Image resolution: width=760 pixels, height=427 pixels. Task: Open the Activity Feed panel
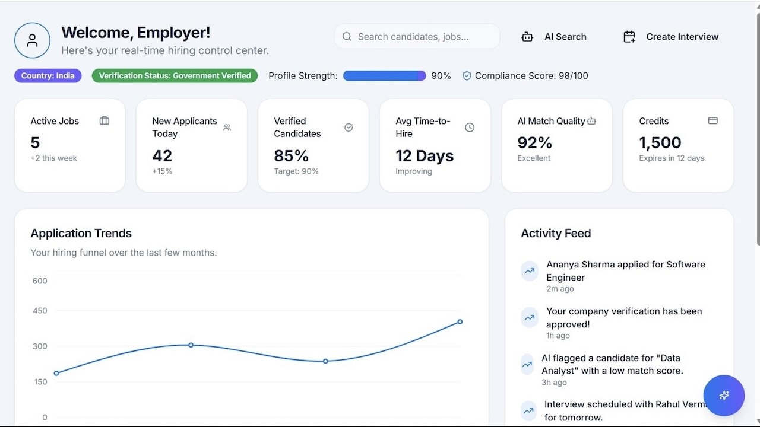point(556,233)
